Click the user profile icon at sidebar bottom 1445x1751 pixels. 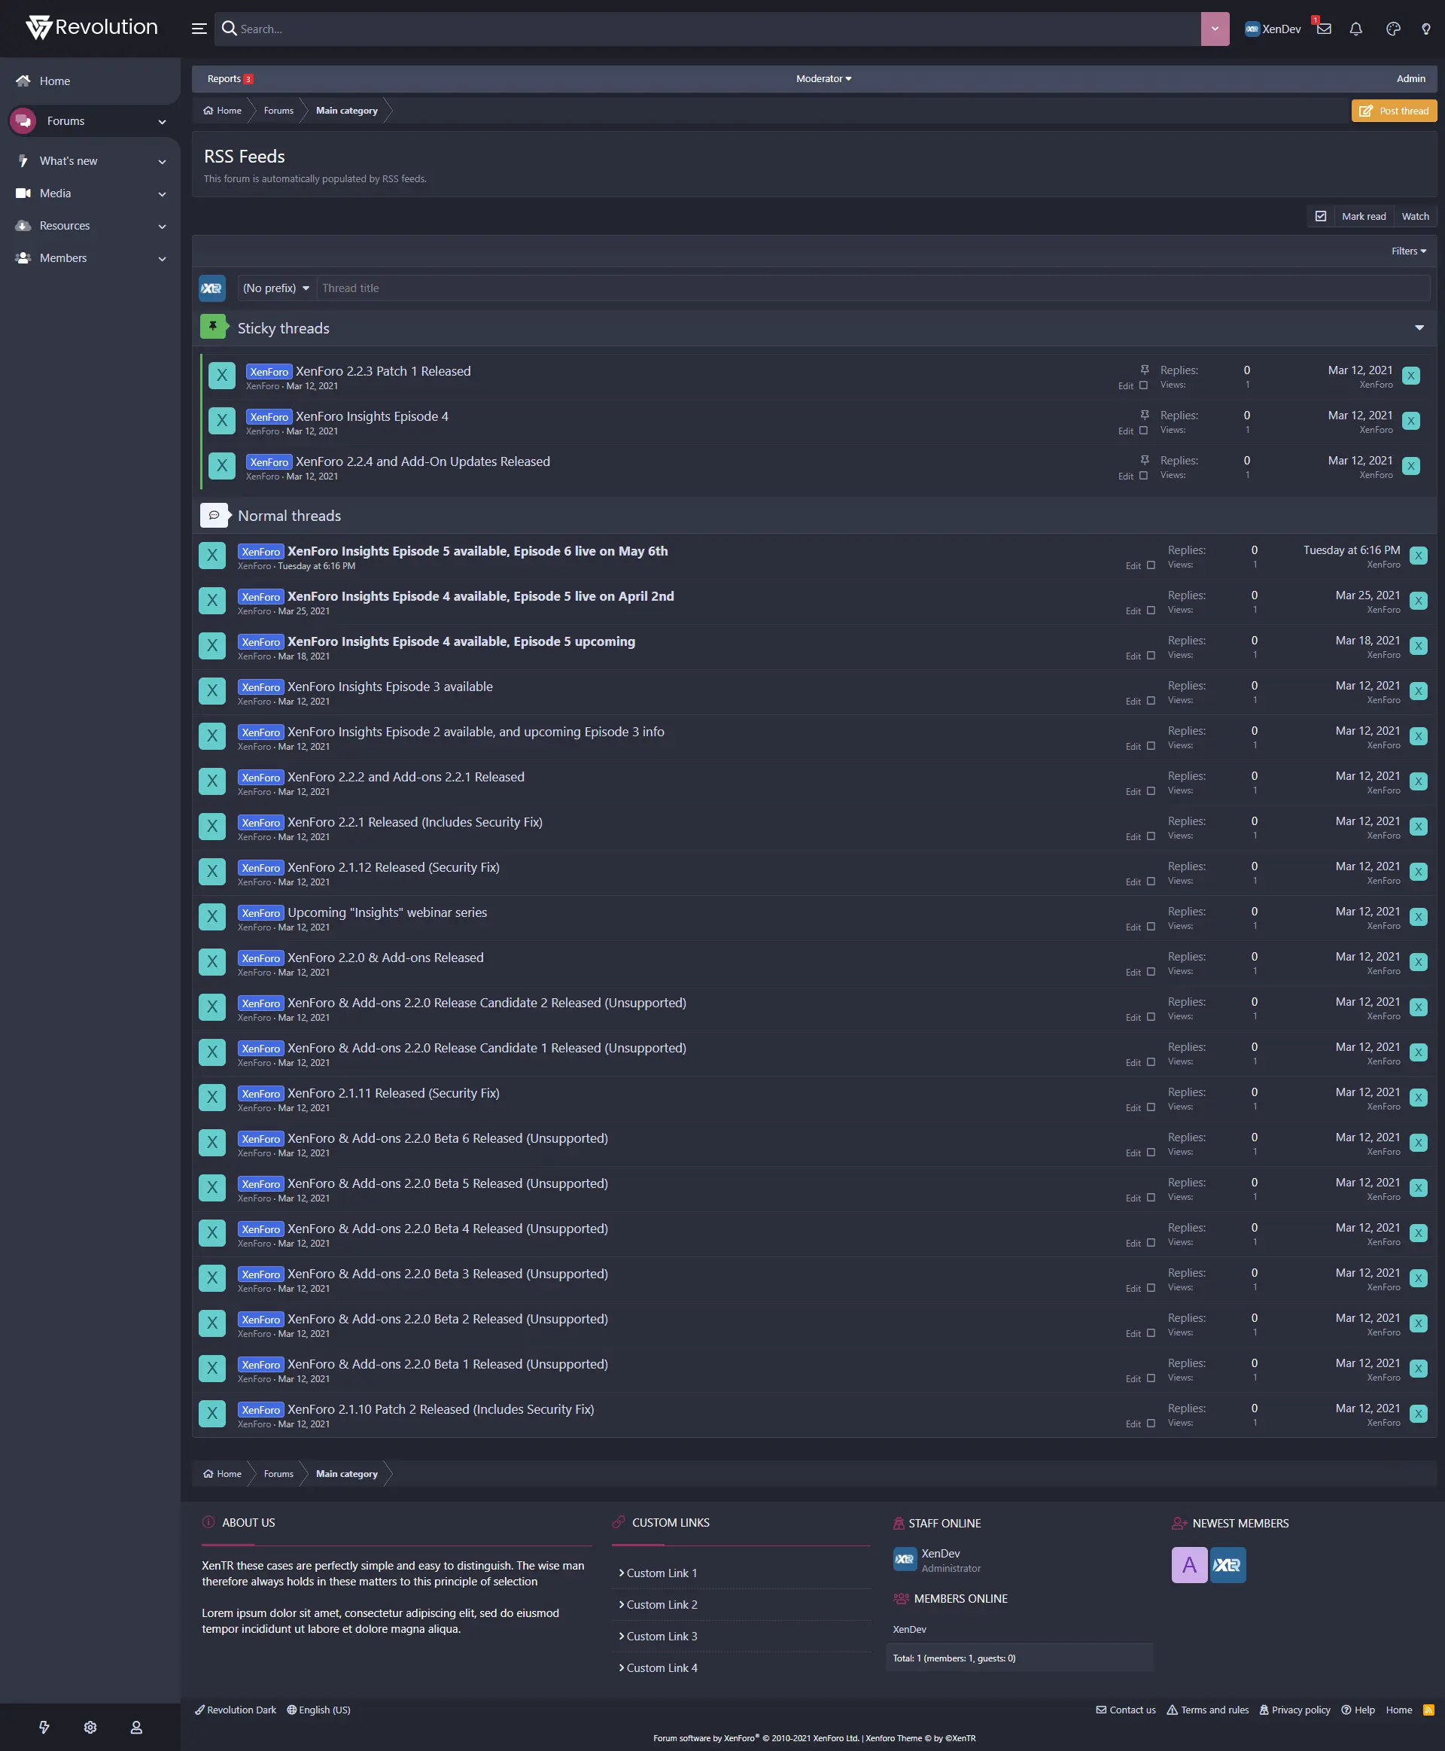136,1728
